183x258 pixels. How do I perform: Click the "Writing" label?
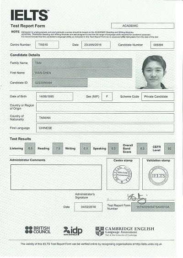70,148
